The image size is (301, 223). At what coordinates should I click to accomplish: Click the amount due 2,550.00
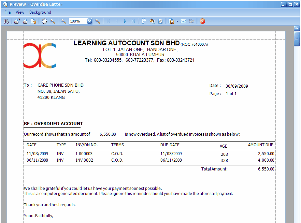point(266,154)
